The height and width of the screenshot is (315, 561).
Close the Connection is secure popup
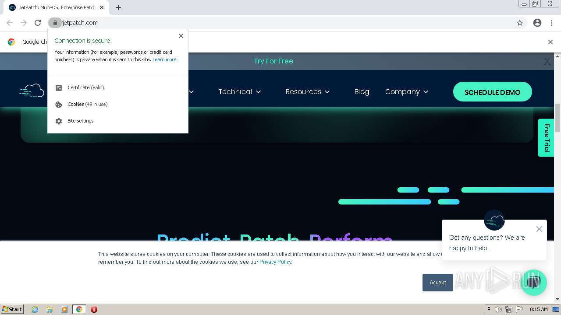(181, 36)
